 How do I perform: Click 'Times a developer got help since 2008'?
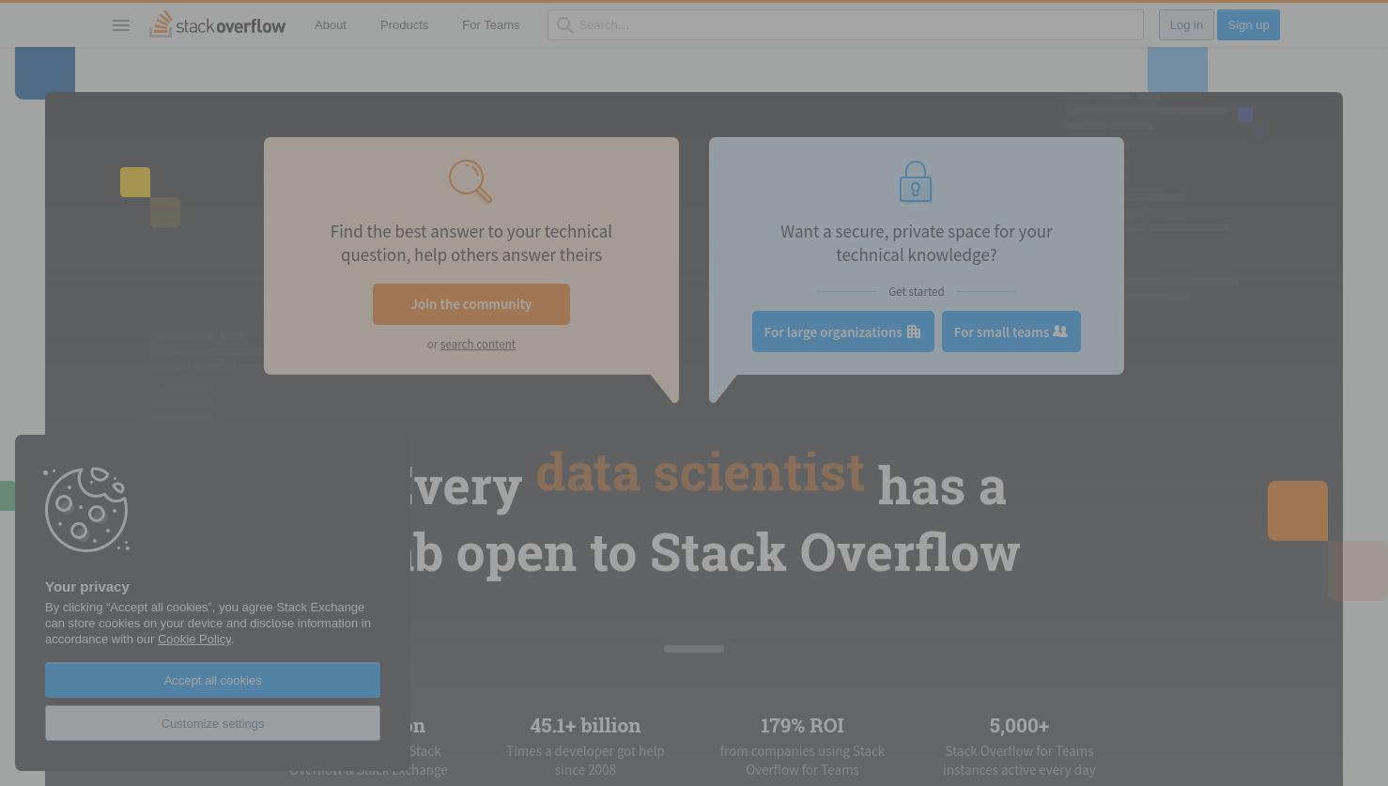pyautogui.click(x=585, y=761)
